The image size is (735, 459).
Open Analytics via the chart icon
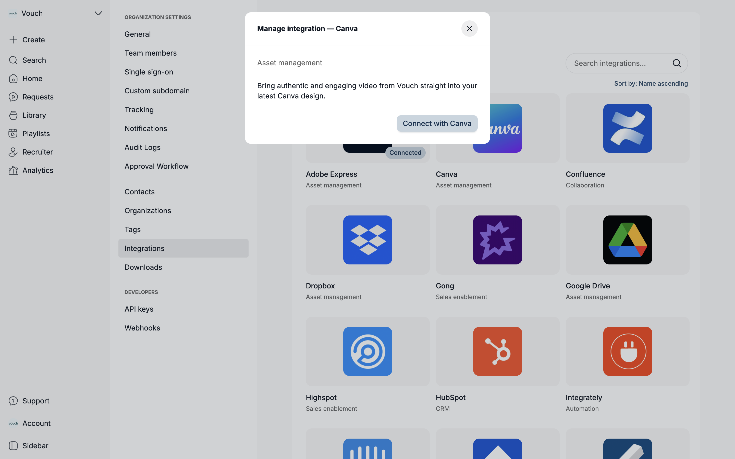tap(13, 170)
